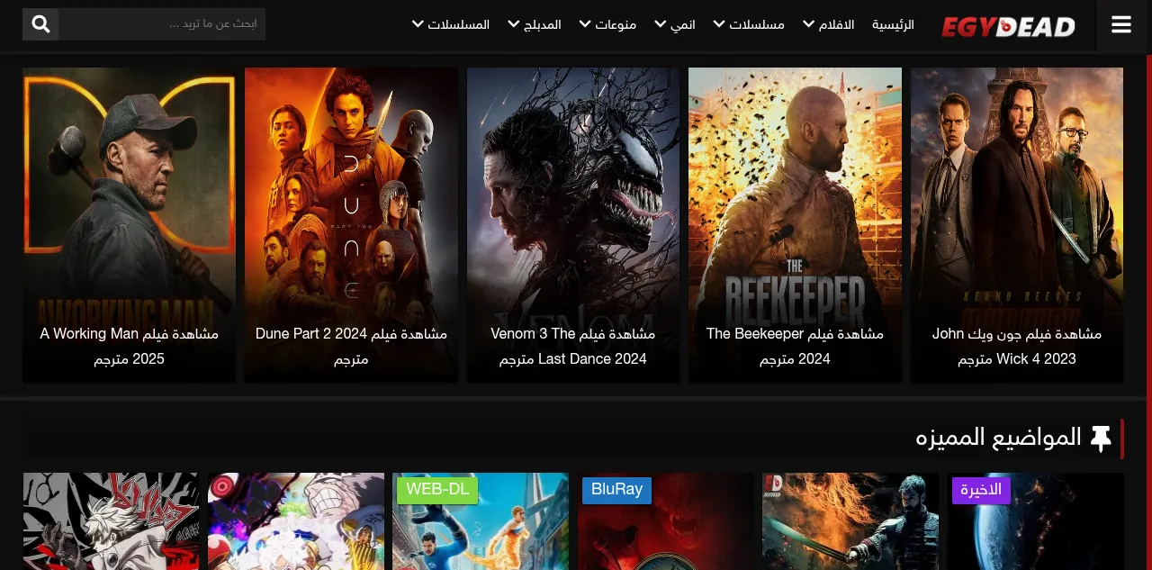The image size is (1152, 570).
Task: Open the المسلسلات menu item
Action: [x=459, y=24]
